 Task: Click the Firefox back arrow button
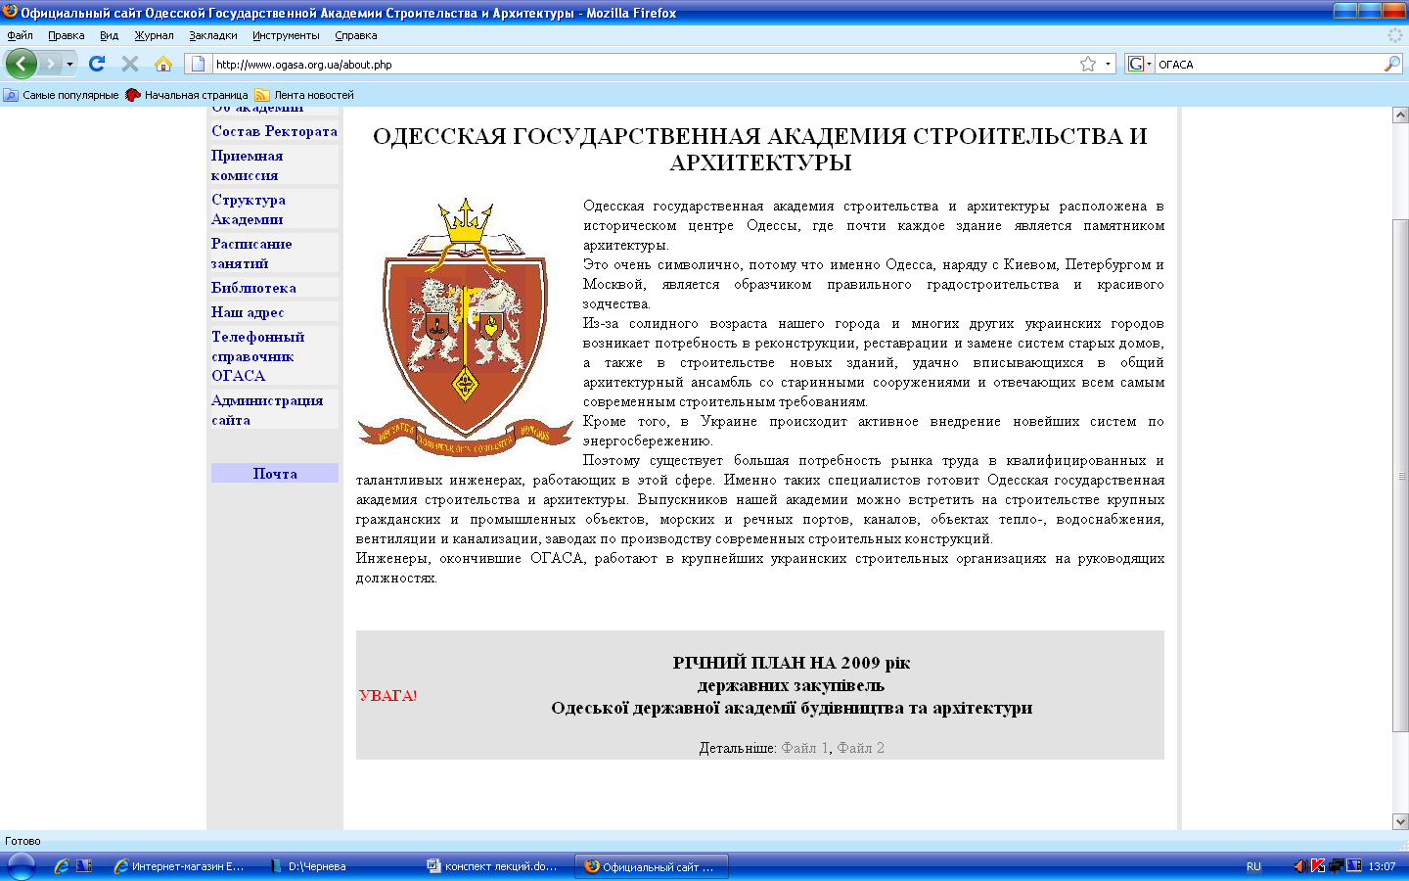[21, 64]
